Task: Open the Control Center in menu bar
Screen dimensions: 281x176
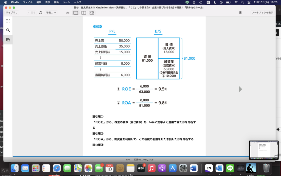Action: tap(249, 2)
